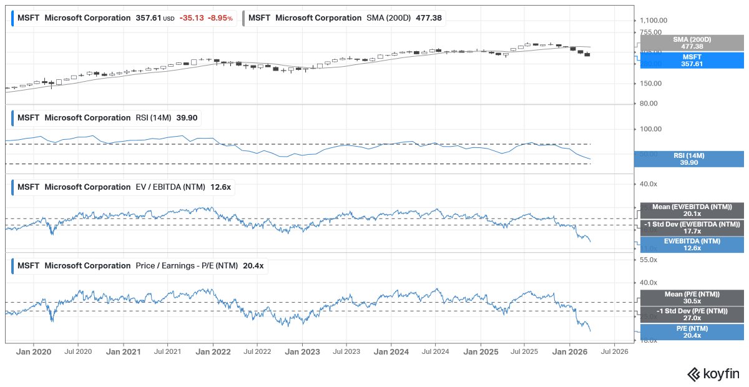
Task: Click the 100.00 RSI axis value
Action: (x=652, y=129)
